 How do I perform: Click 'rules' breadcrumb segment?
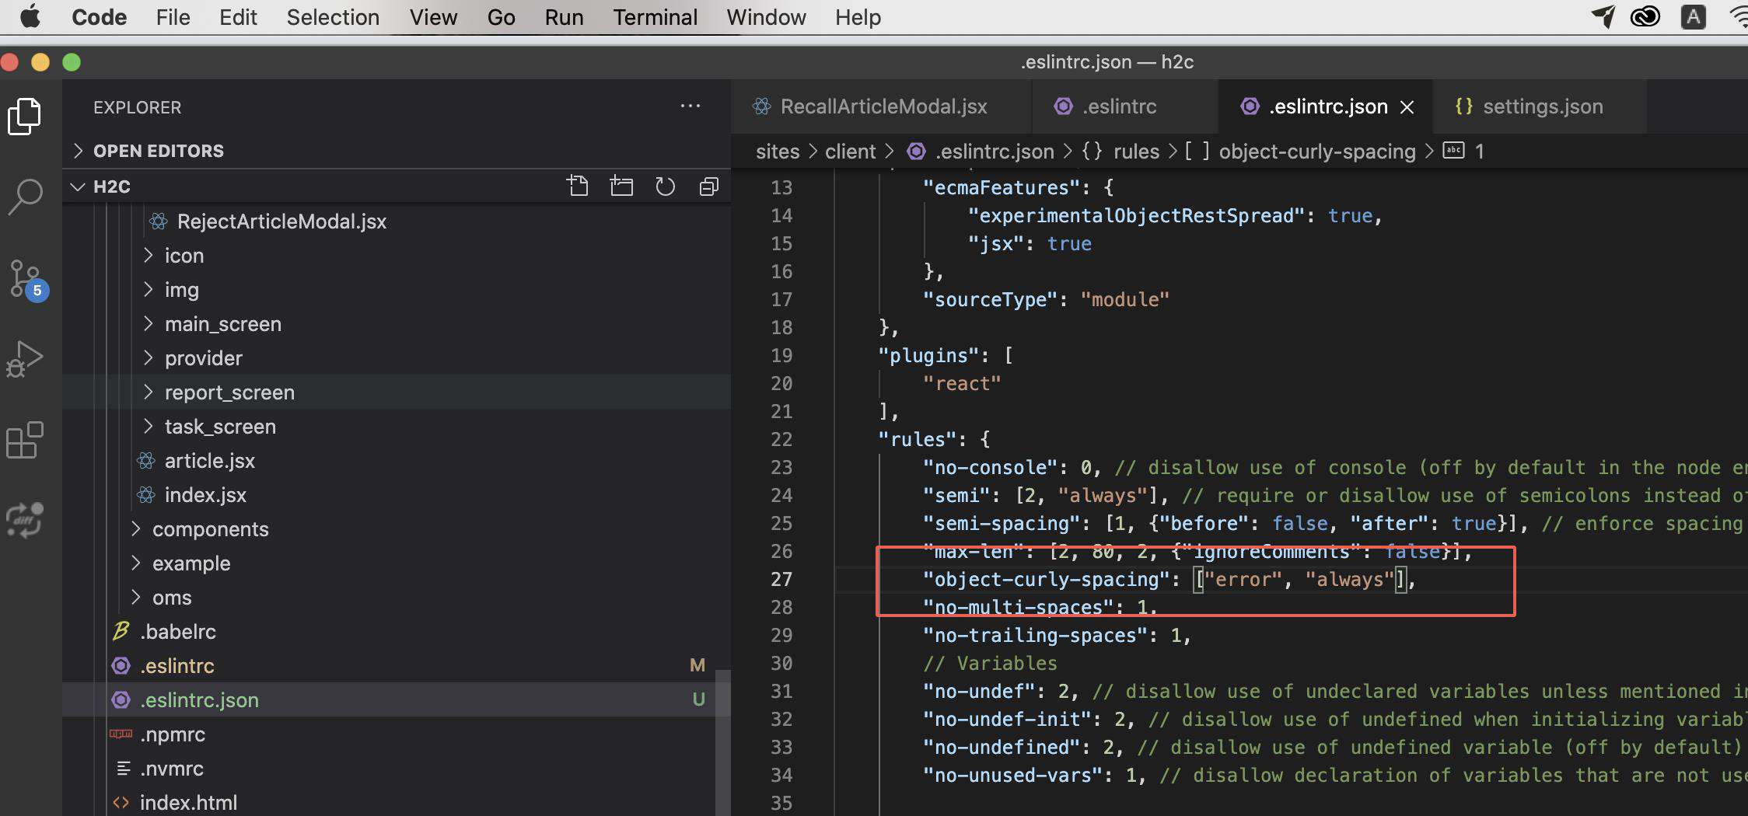[1136, 151]
